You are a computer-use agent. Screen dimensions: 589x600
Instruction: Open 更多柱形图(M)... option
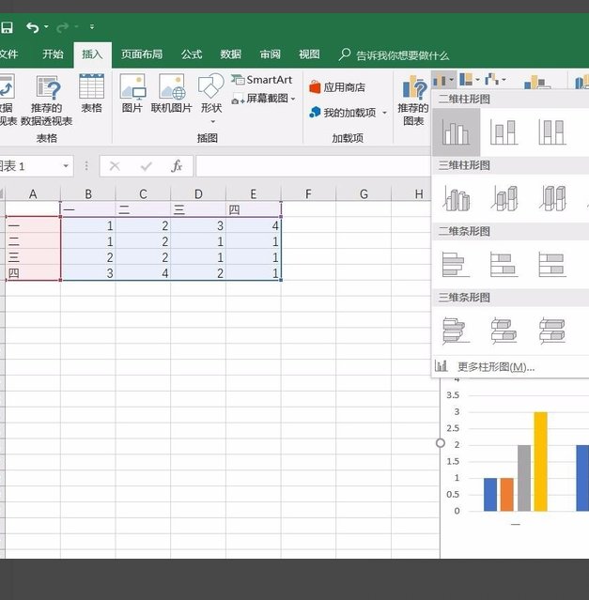pyautogui.click(x=510, y=367)
